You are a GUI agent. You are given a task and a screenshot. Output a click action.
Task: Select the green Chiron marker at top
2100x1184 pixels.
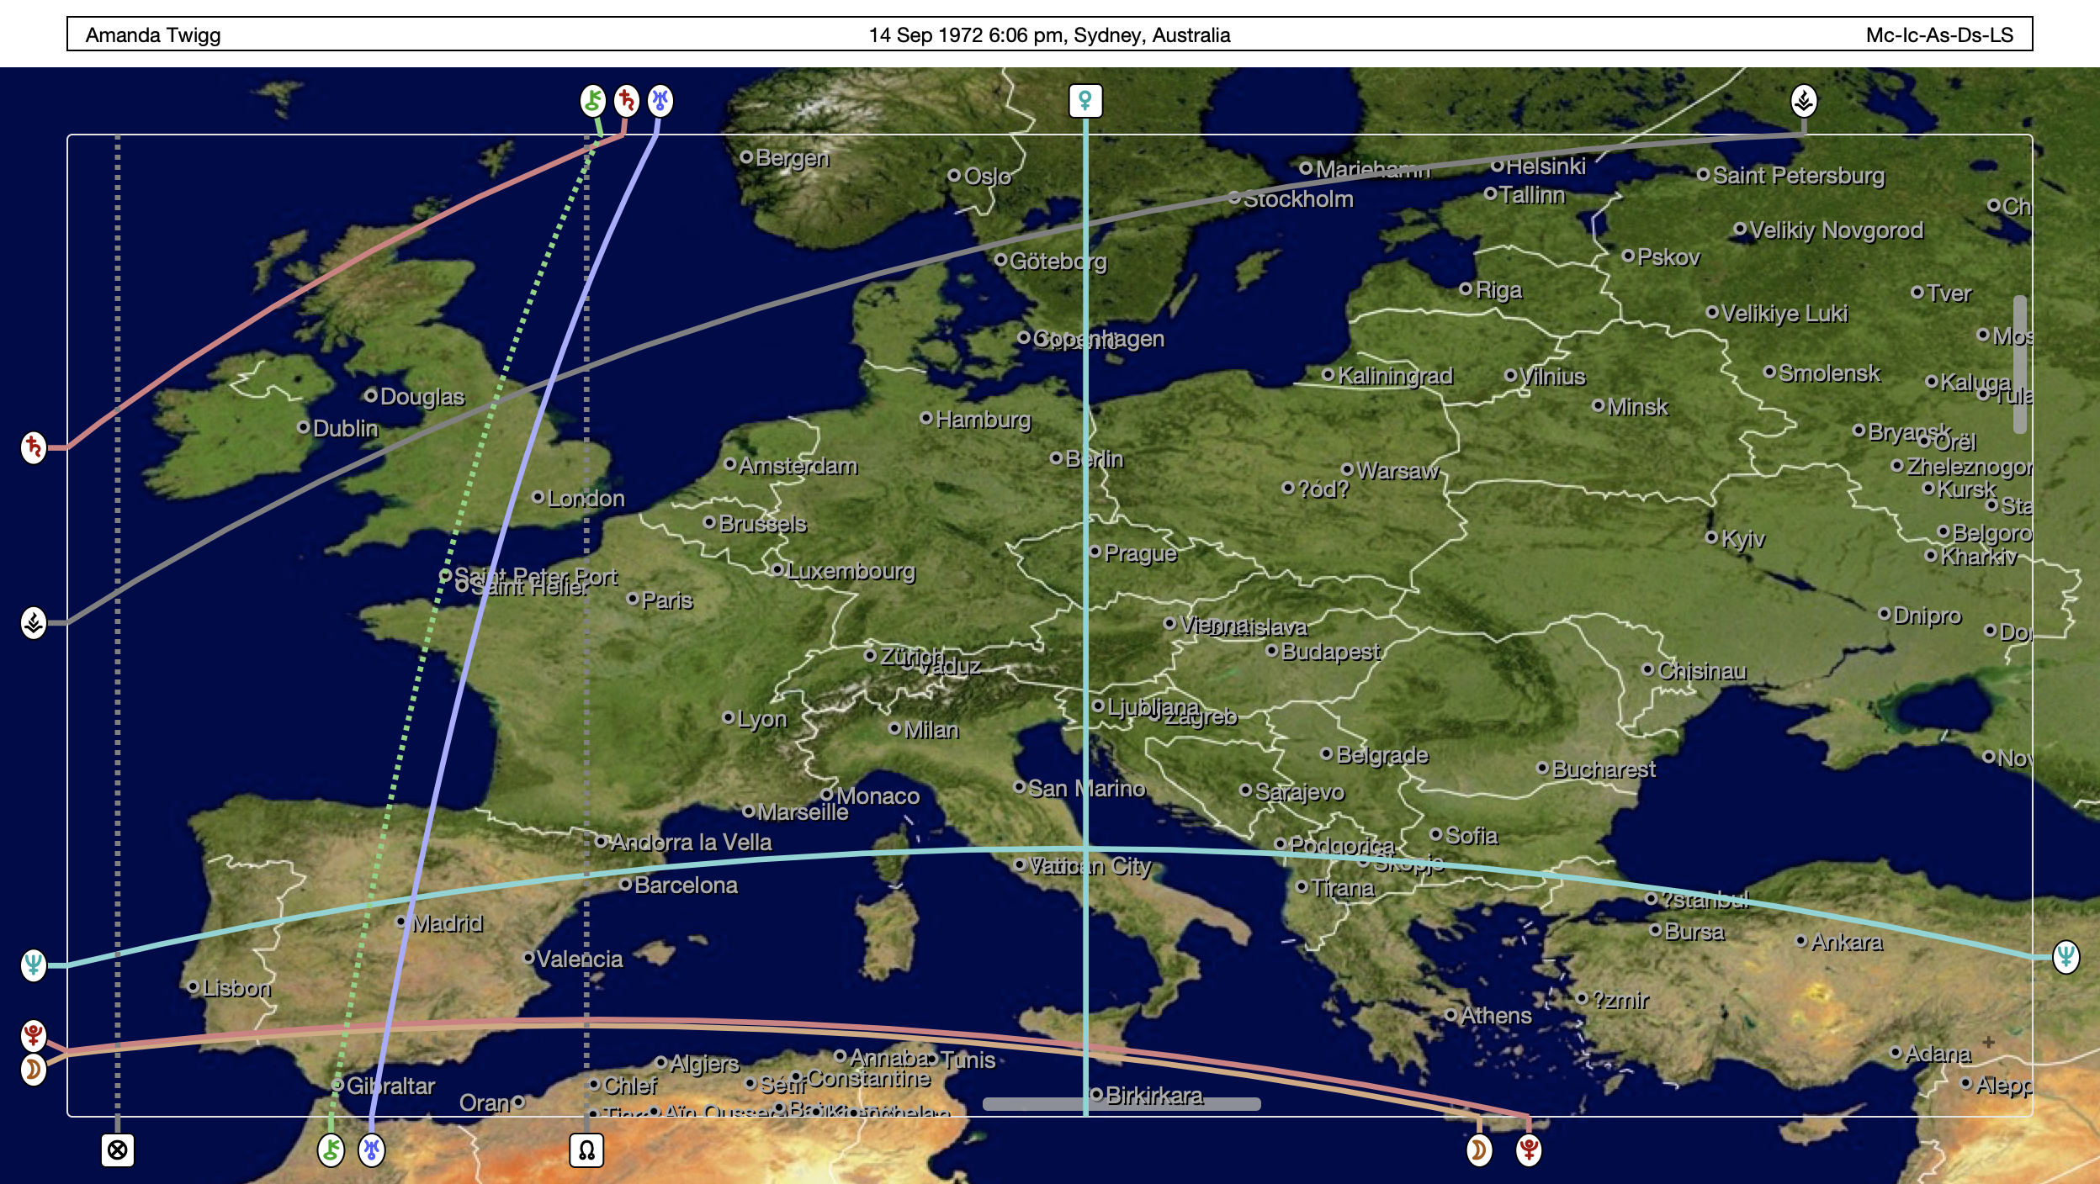593,101
